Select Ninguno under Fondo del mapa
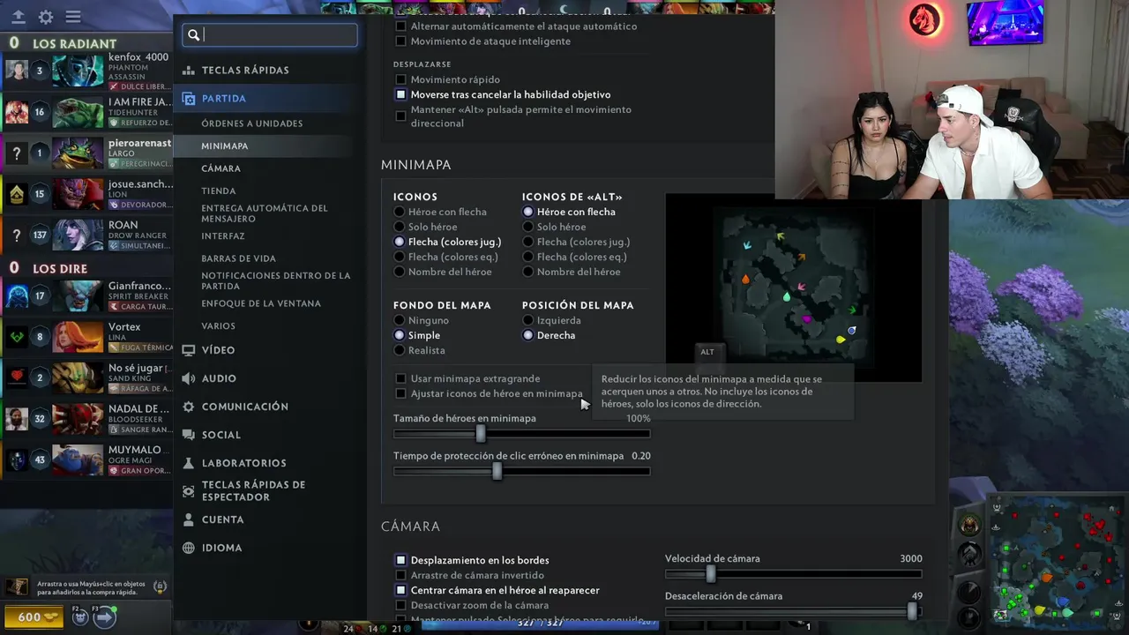 [x=400, y=320]
